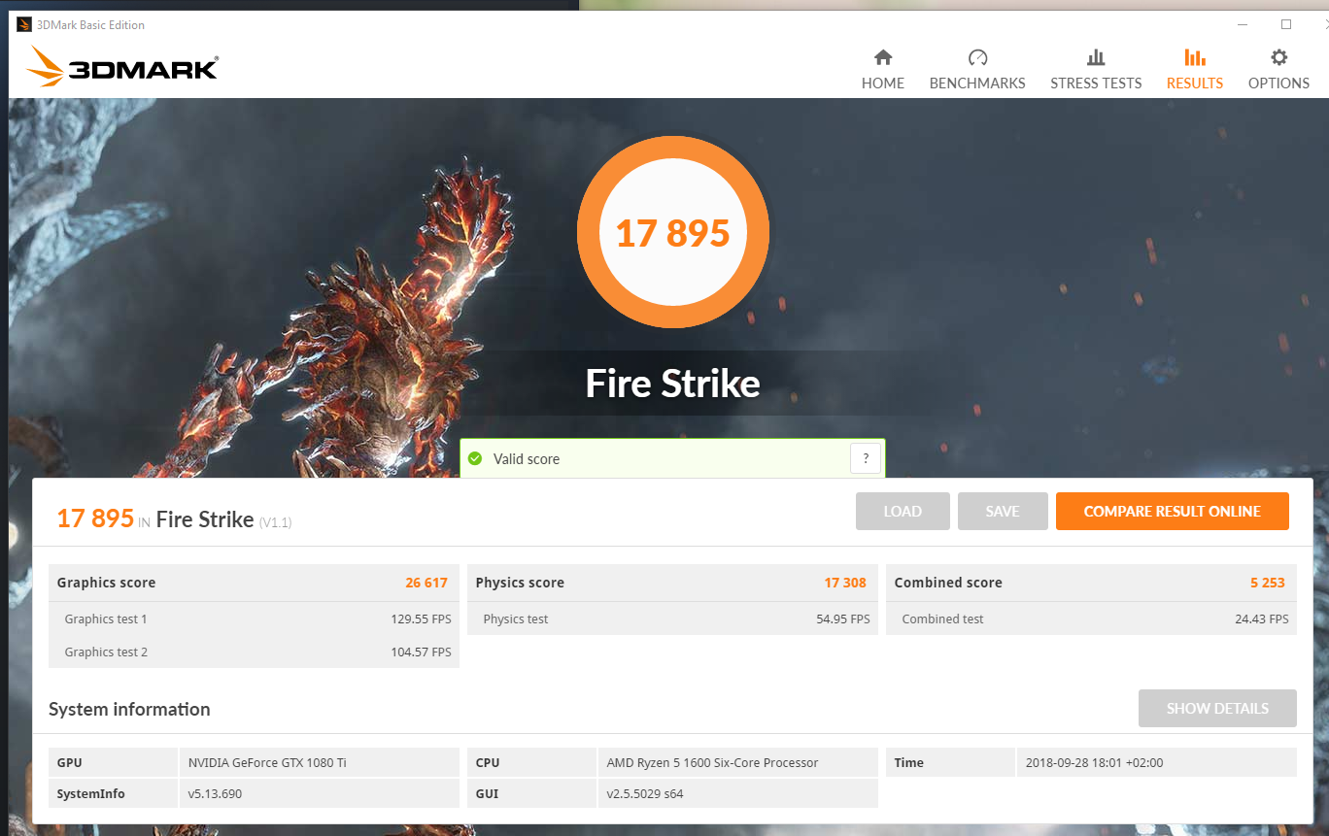Click the System information heading
The width and height of the screenshot is (1329, 836).
(x=129, y=709)
